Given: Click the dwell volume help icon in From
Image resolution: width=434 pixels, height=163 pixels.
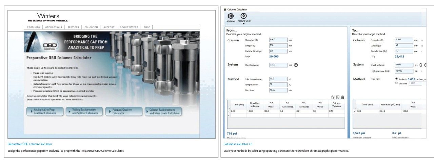Looking at the screenshot, I should coord(296,65).
